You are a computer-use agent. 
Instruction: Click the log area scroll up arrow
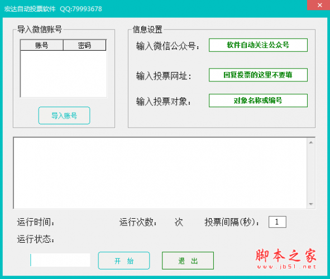point(311,142)
